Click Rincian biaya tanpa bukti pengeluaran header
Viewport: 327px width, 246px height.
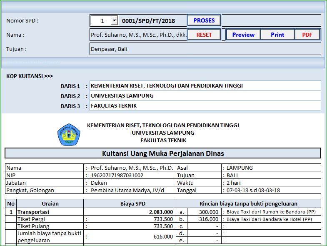[x=248, y=203]
